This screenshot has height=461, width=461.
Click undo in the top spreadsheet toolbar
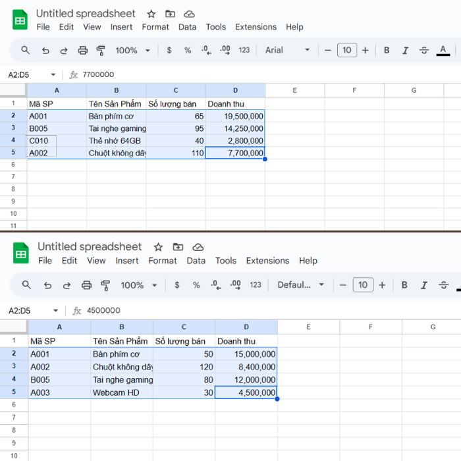click(x=45, y=51)
